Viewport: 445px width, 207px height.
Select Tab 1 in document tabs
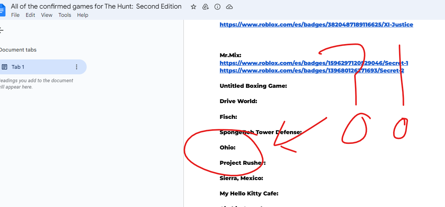43,67
